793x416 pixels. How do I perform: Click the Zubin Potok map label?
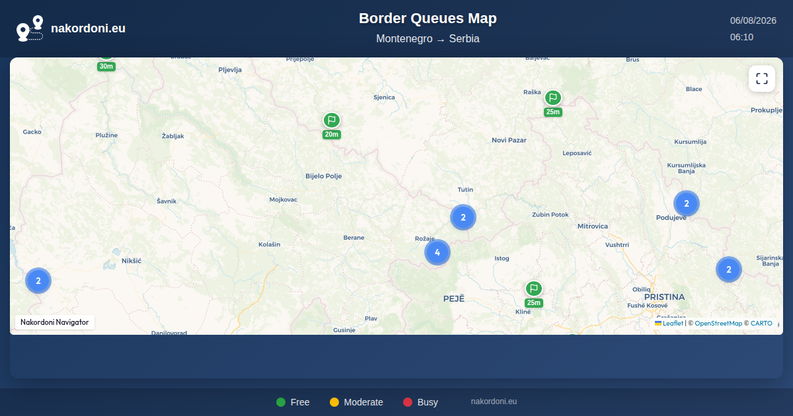coord(550,215)
